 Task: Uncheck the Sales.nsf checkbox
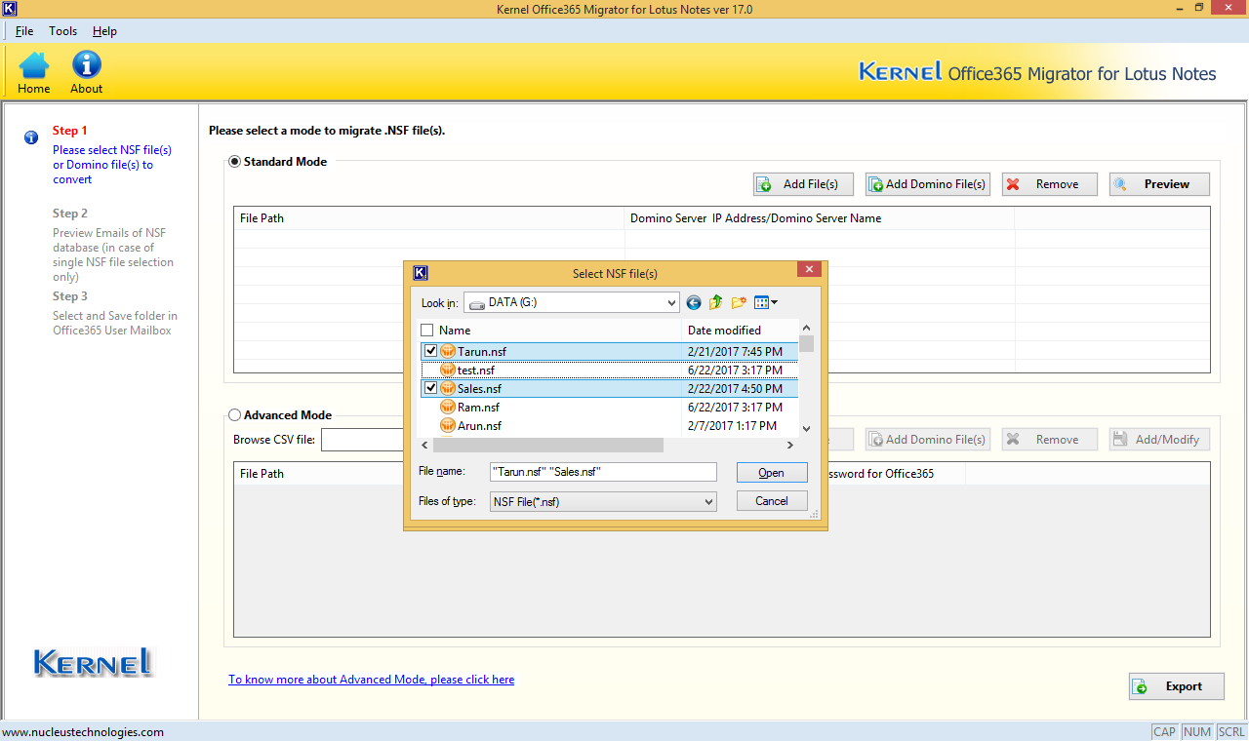coord(431,388)
